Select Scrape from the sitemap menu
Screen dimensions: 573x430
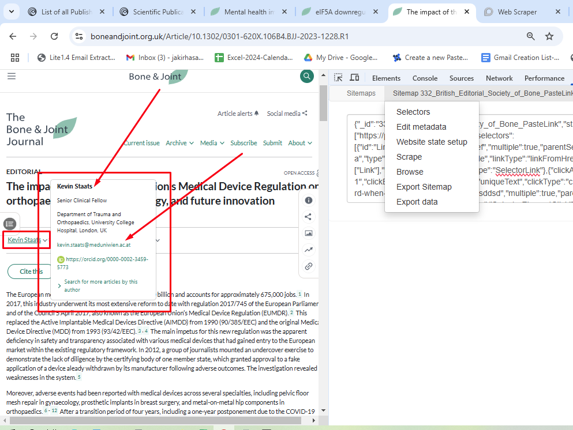click(409, 157)
